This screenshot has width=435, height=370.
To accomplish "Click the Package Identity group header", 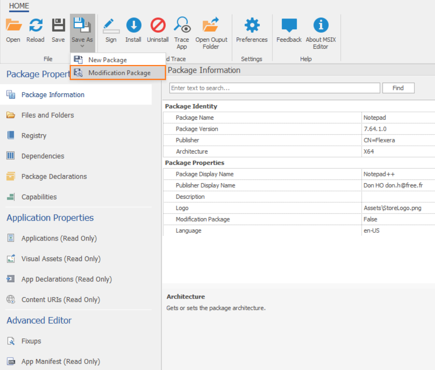I will [191, 106].
